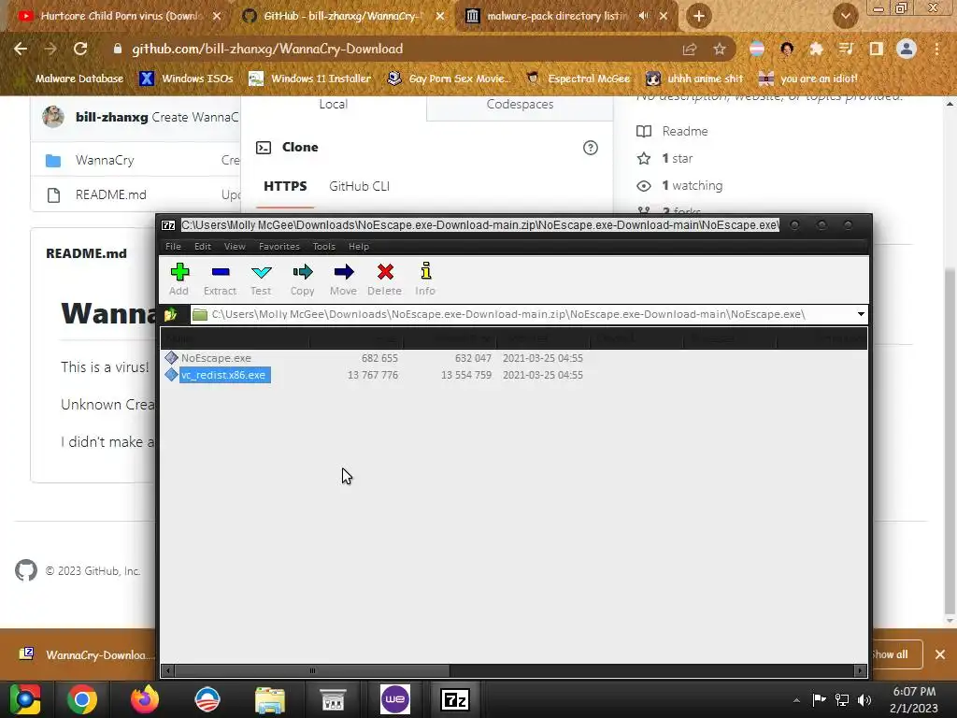This screenshot has width=957, height=718.
Task: Click the 7-Zip horizontal scrollbar thumb
Action: (x=312, y=670)
